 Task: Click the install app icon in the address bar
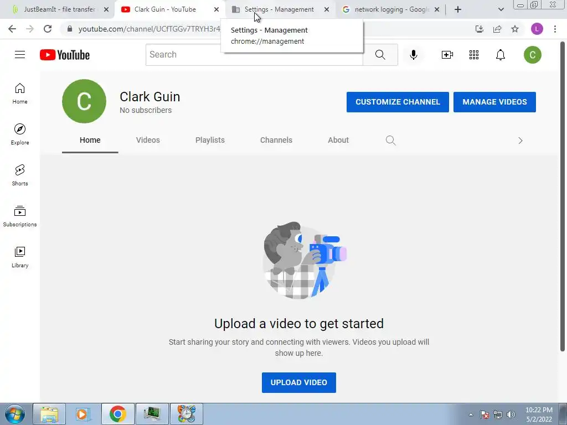tap(480, 29)
